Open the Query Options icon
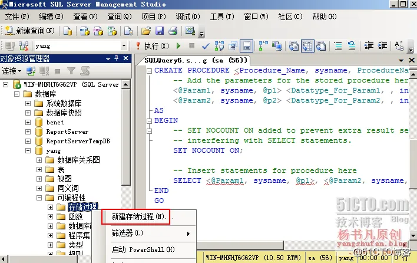Viewport: 417px width, 263px height. coord(233,46)
